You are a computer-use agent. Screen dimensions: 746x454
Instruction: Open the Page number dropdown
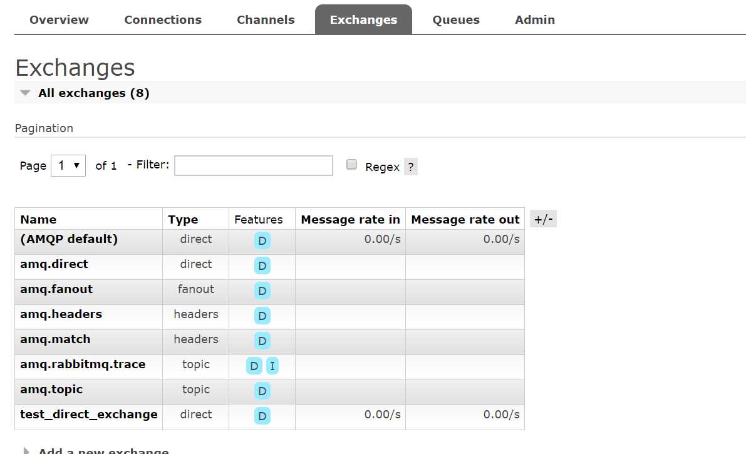point(68,165)
